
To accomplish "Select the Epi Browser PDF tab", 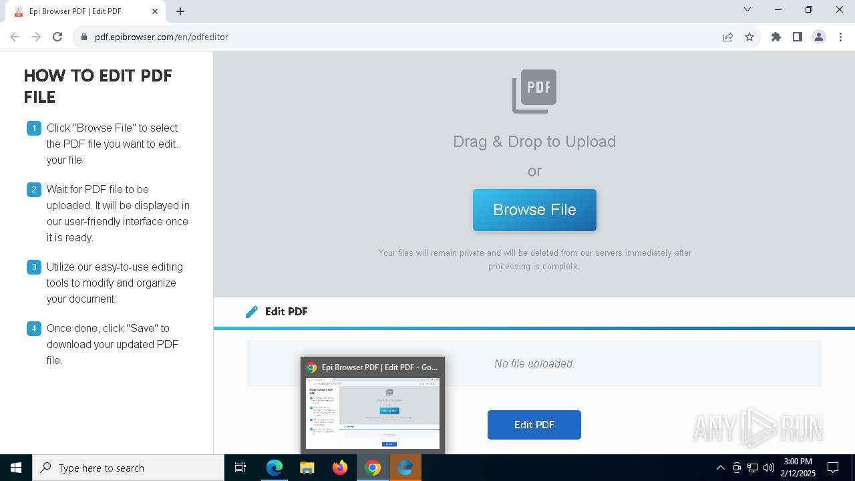I will coord(85,11).
